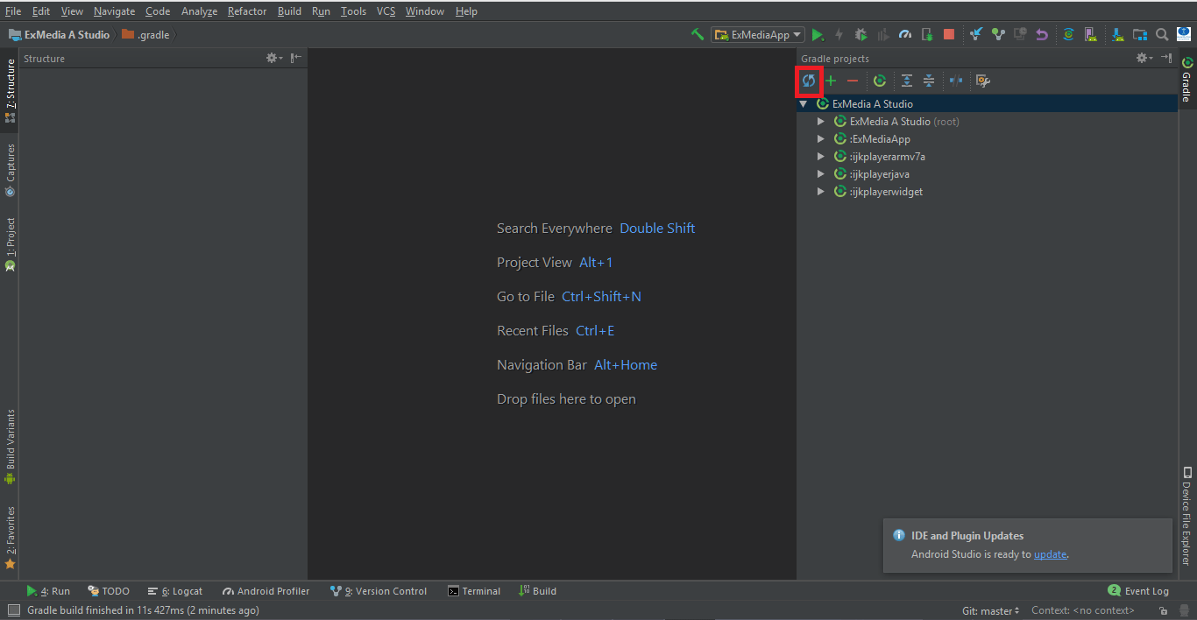
Task: Toggle offline mode for Gradle
Action: (x=954, y=81)
